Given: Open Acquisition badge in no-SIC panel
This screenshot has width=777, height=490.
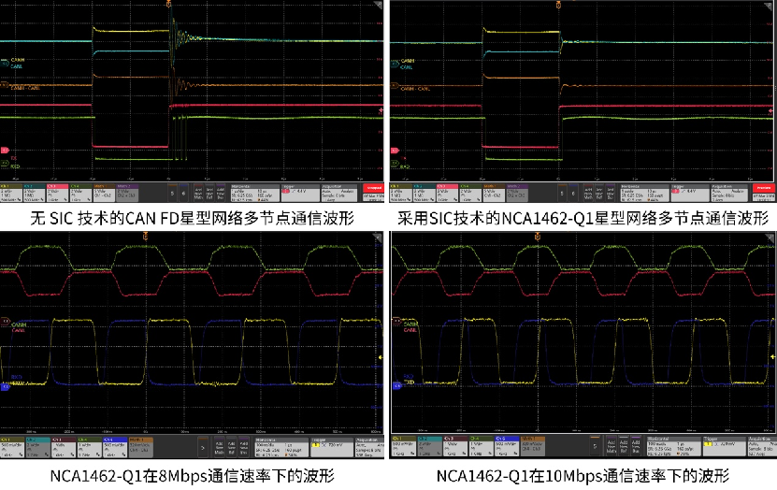Looking at the screenshot, I should click(x=340, y=193).
